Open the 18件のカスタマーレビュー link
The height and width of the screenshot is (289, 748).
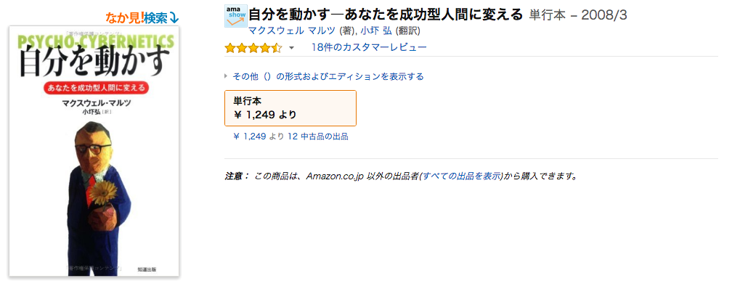click(x=369, y=47)
